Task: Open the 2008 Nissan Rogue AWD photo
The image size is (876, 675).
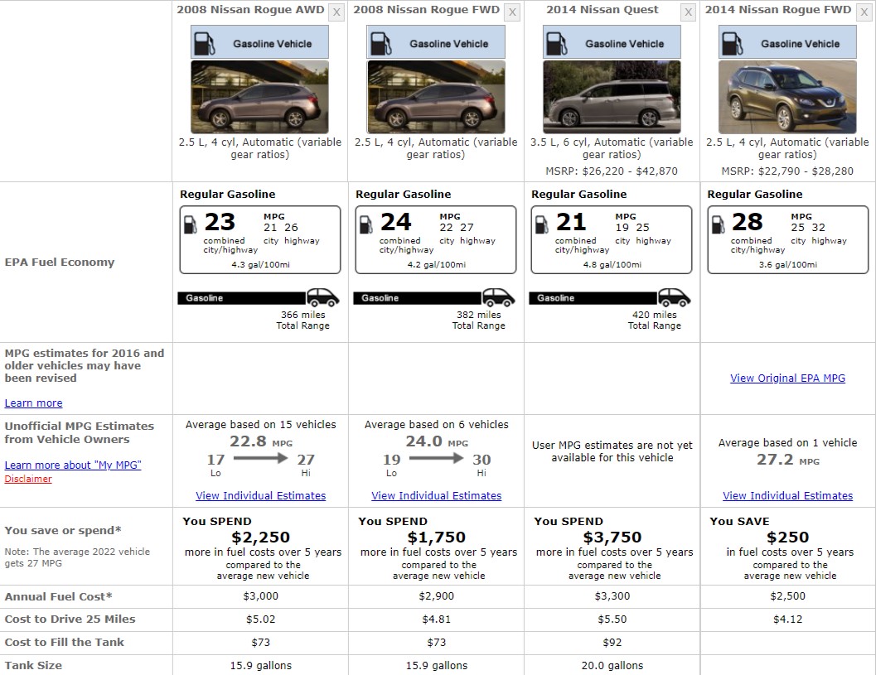Action: (x=259, y=97)
